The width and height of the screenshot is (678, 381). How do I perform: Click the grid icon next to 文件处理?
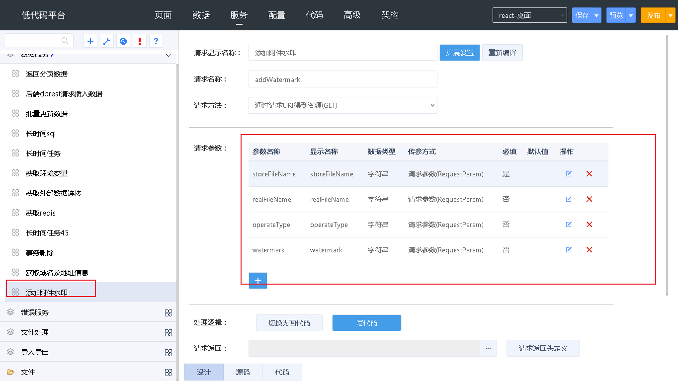(169, 332)
